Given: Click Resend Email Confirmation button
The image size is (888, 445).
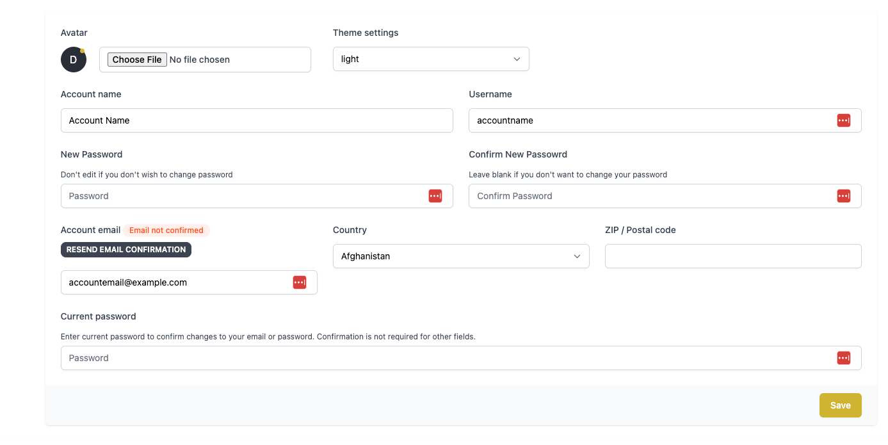Looking at the screenshot, I should [x=126, y=250].
